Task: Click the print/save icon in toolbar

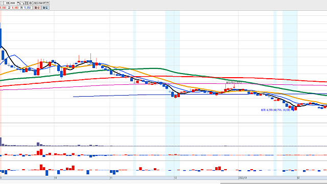Action: pyautogui.click(x=27, y=3)
